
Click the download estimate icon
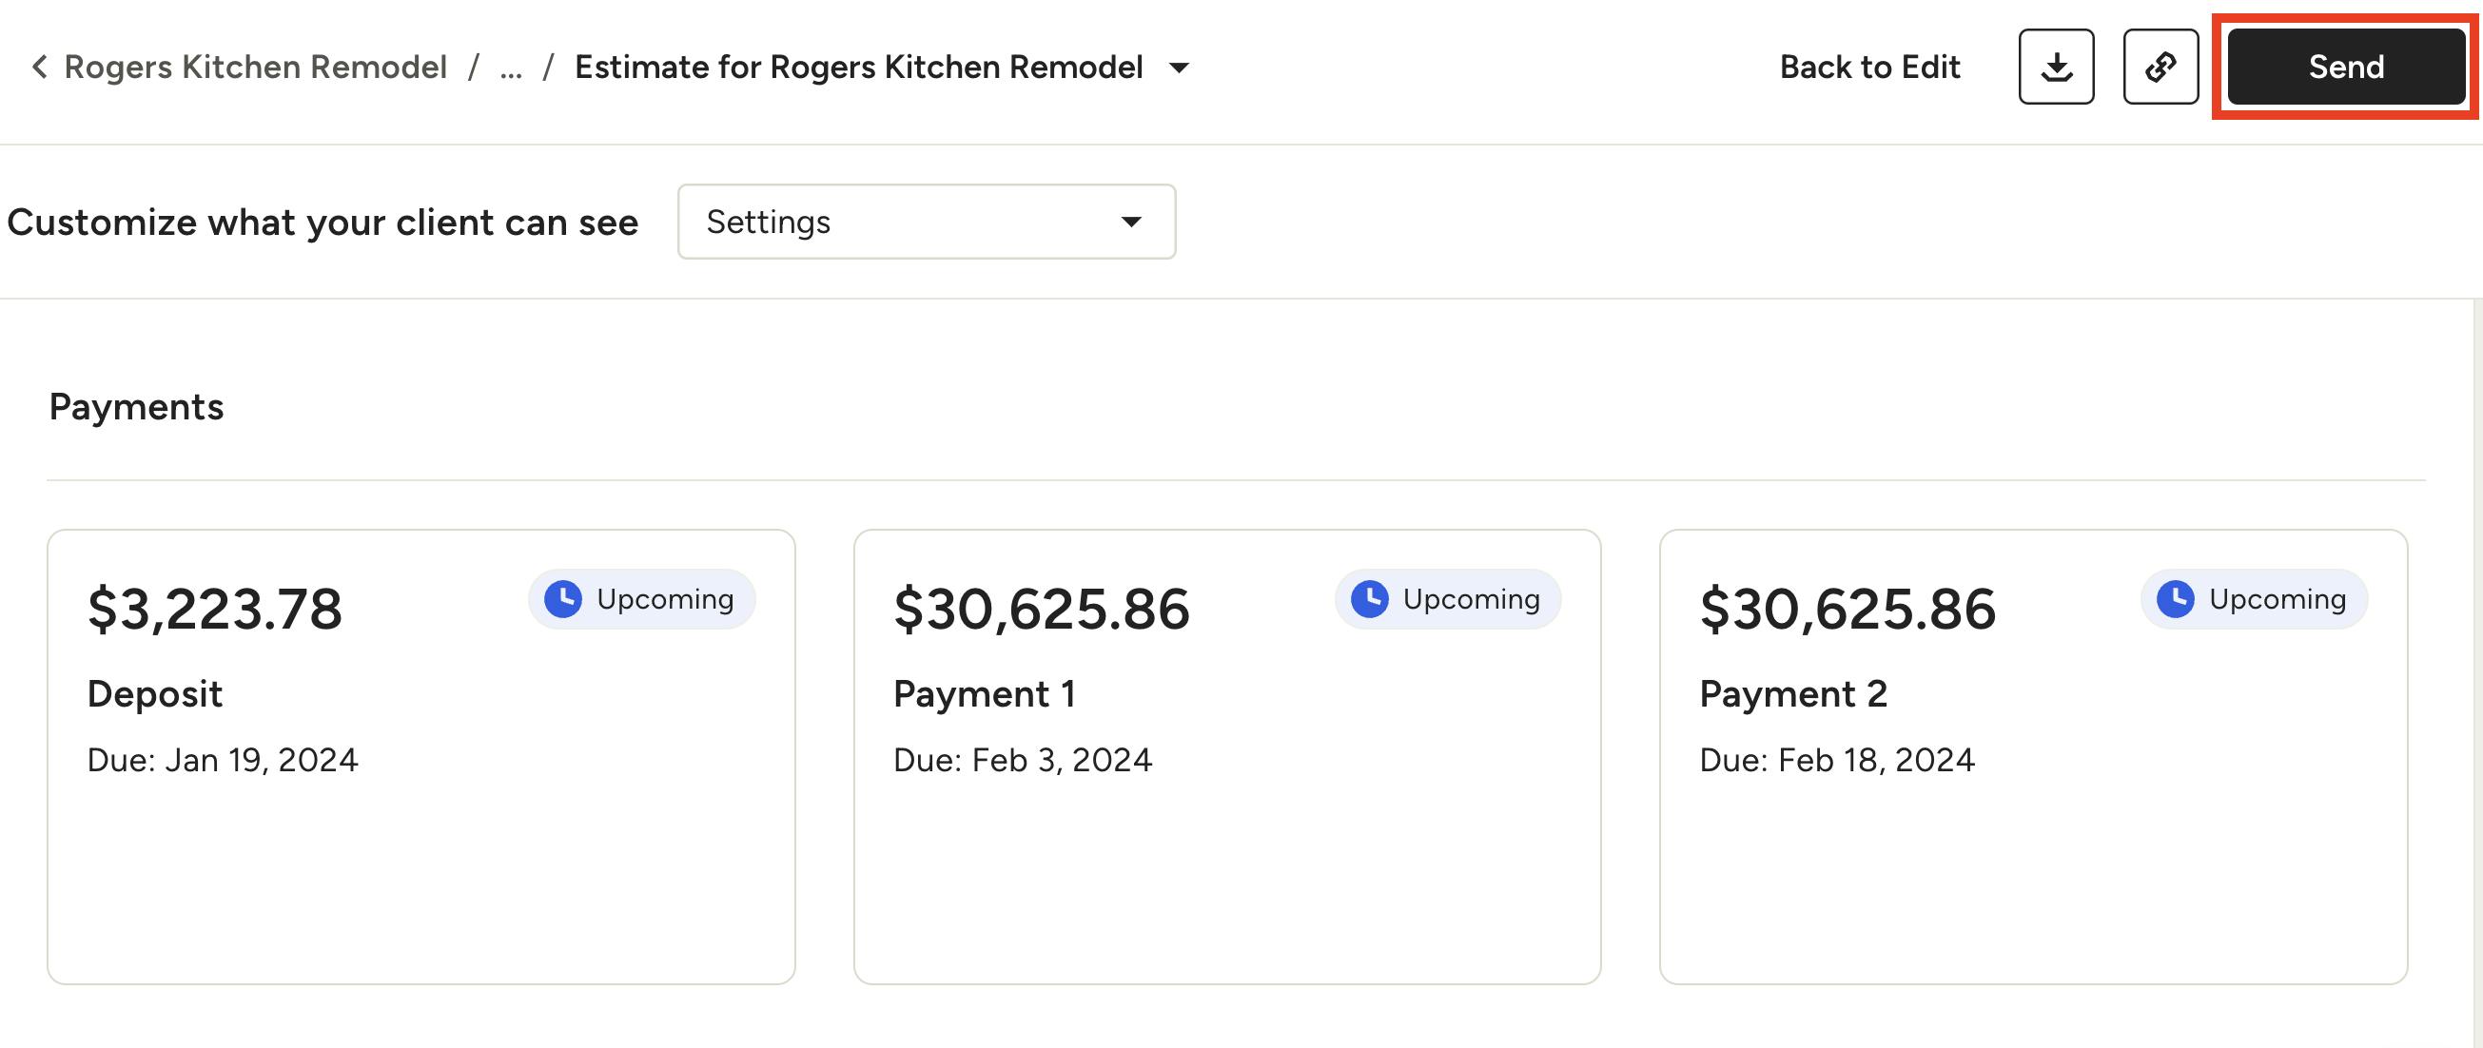[x=2056, y=67]
